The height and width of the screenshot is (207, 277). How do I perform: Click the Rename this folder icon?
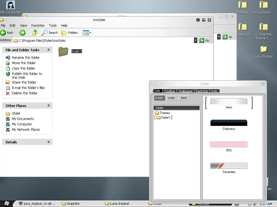click(8, 58)
